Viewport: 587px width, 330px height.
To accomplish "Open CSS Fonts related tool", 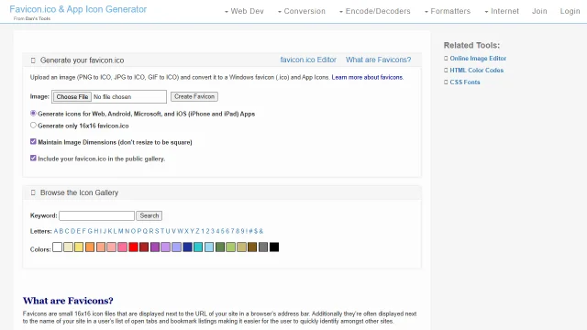I will 465,82.
